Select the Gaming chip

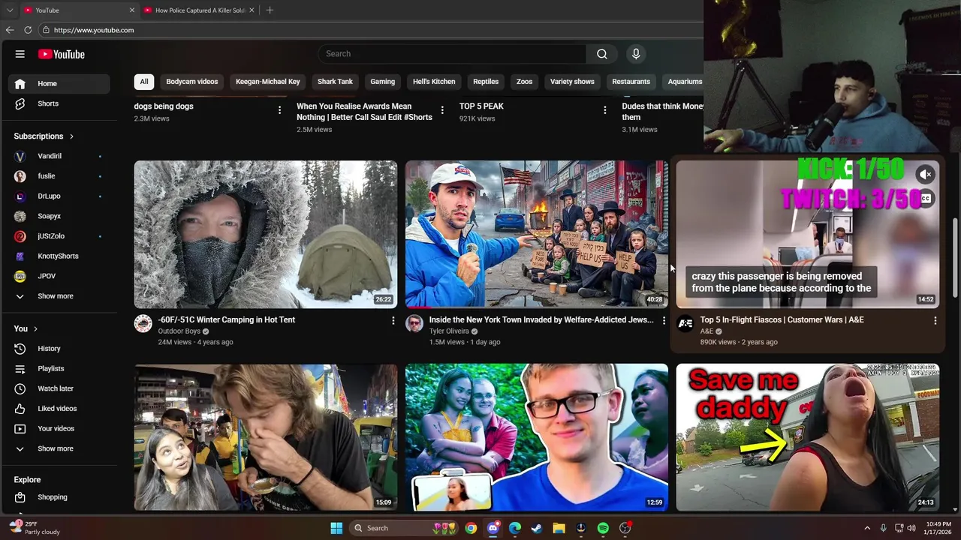click(x=382, y=82)
